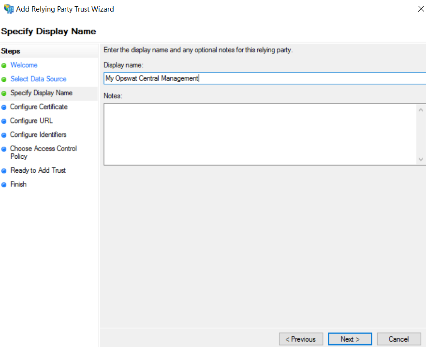Click blue bullet beside Configure Certificate
This screenshot has height=347, width=426.
click(x=4, y=107)
